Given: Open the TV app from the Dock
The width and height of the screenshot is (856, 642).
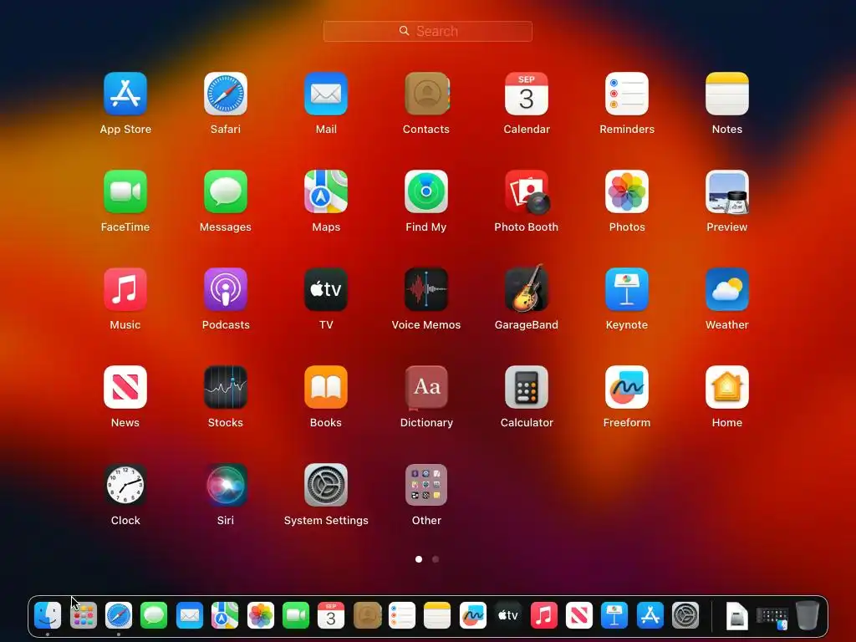Looking at the screenshot, I should (x=508, y=615).
